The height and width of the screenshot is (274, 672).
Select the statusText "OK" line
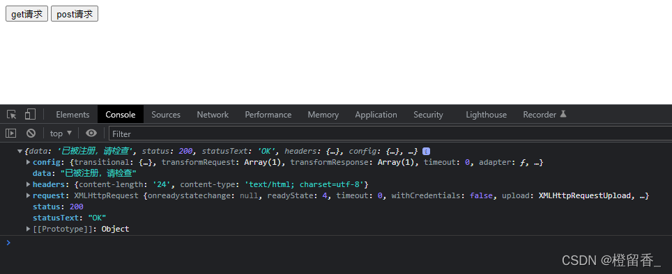point(70,218)
